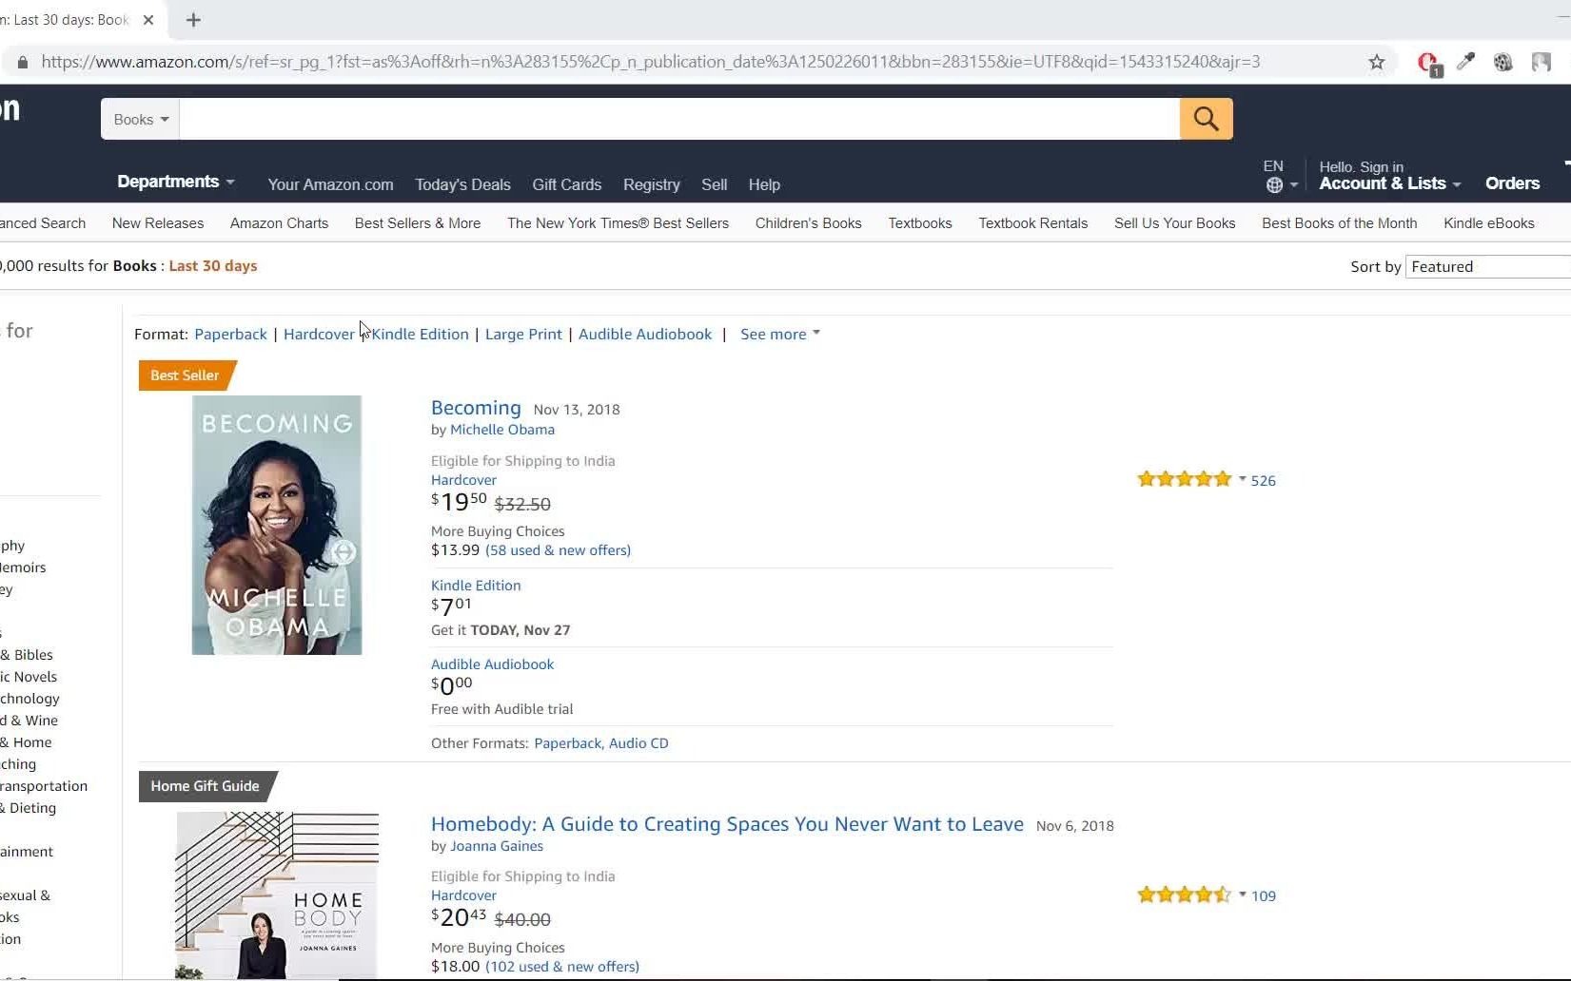The width and height of the screenshot is (1571, 981).
Task: Open The New York Times Best Sellers
Action: pos(618,223)
